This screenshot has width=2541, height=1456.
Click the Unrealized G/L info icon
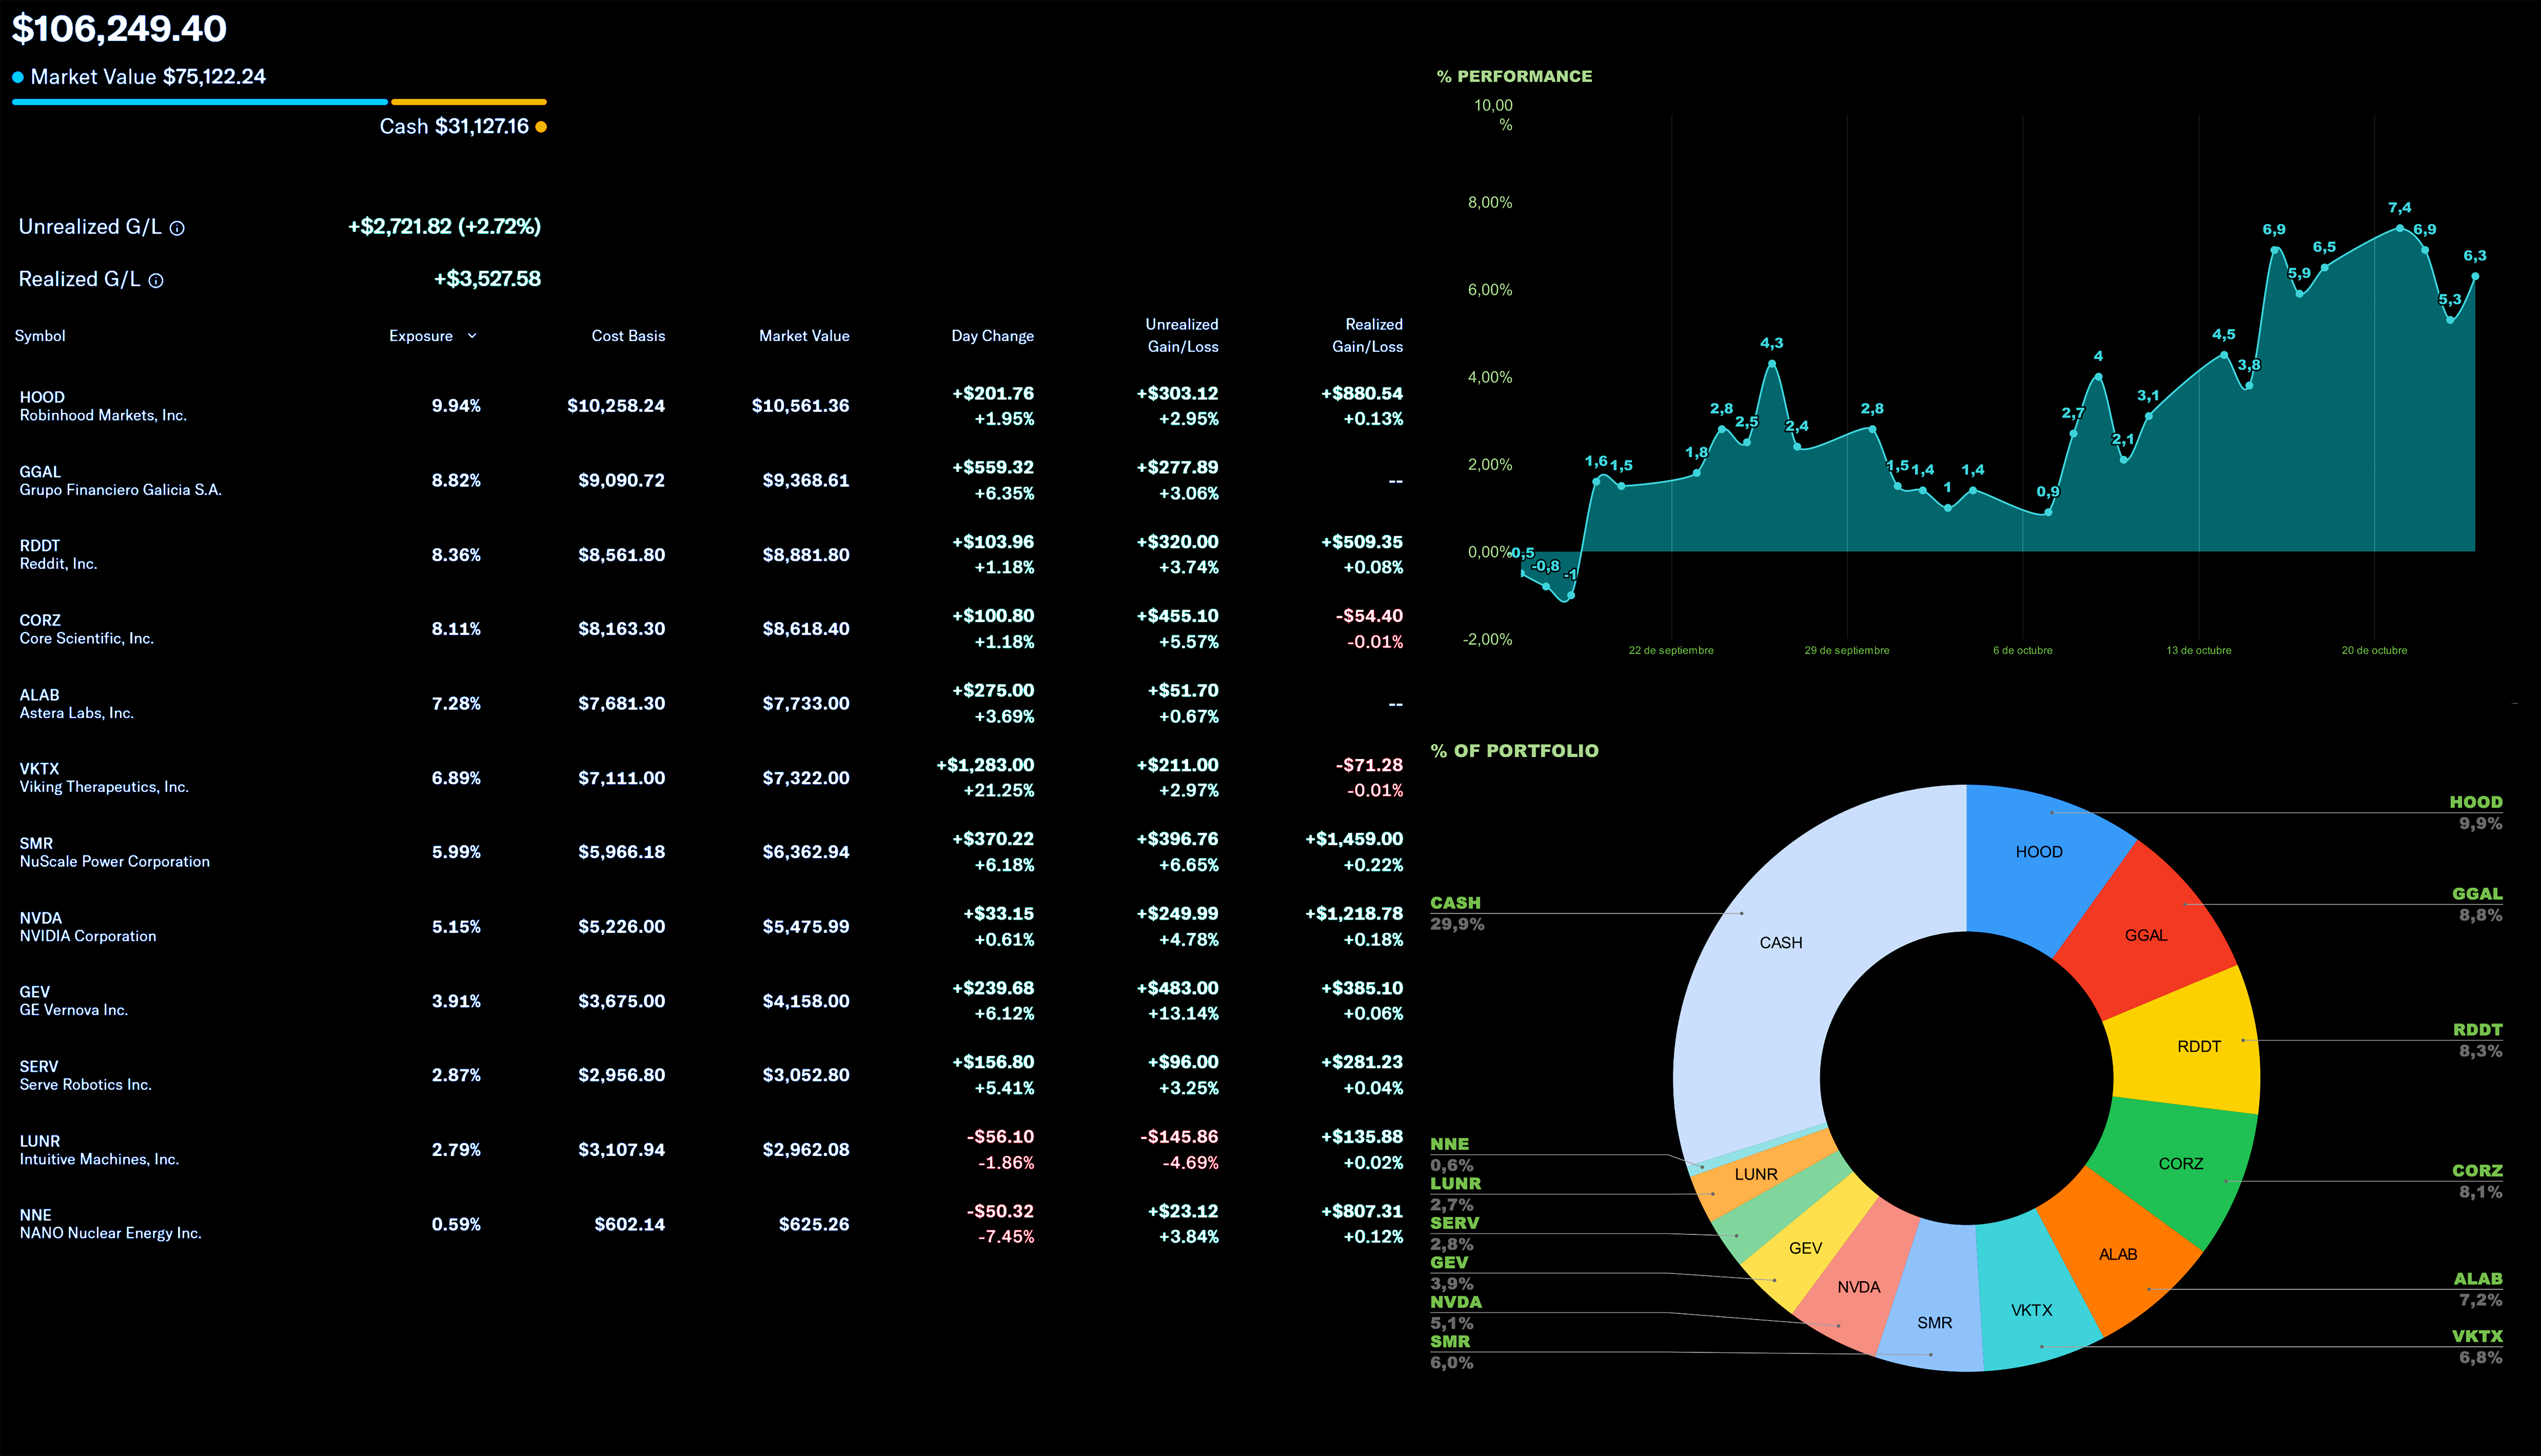tap(177, 228)
